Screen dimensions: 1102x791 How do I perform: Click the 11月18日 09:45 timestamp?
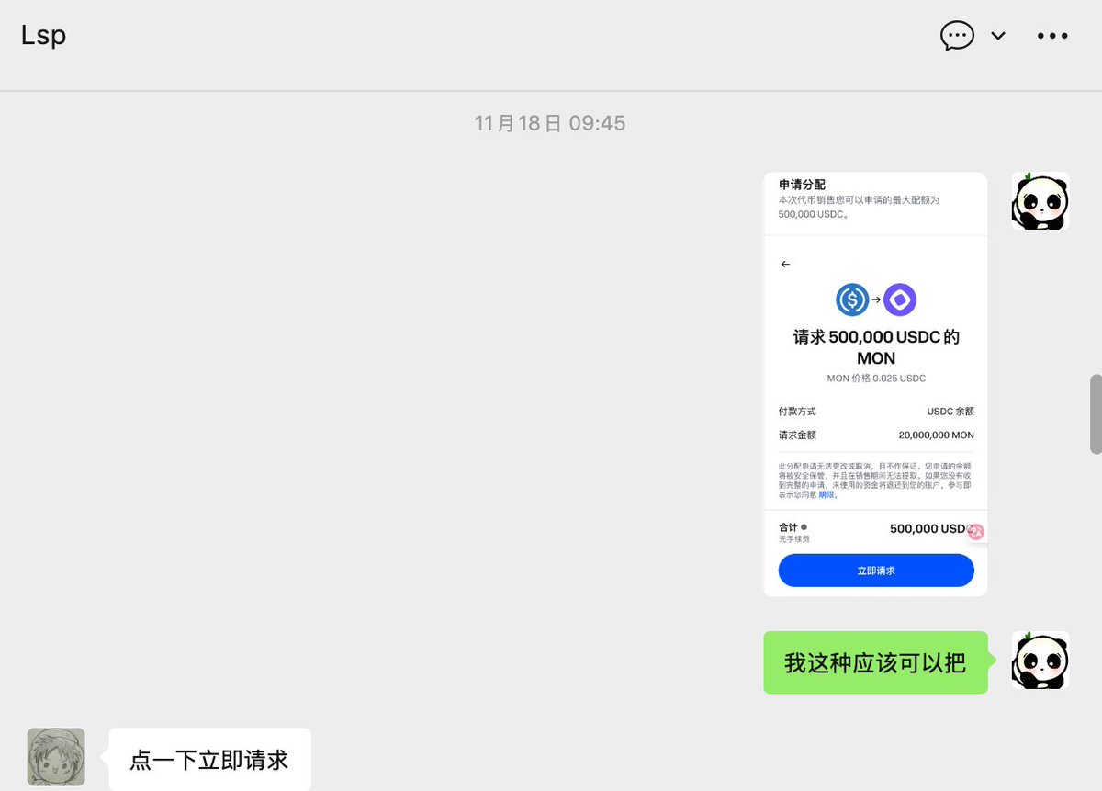[x=549, y=122]
